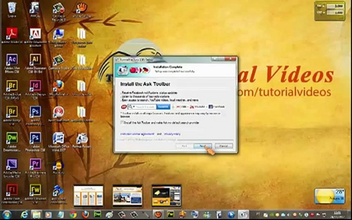
Task: Select the Computer shortcut desktop icon
Action: pos(59,37)
